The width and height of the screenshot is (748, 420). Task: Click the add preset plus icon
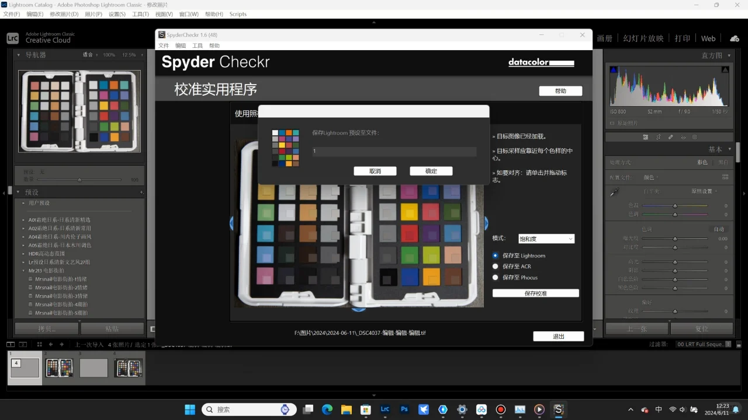tap(141, 192)
